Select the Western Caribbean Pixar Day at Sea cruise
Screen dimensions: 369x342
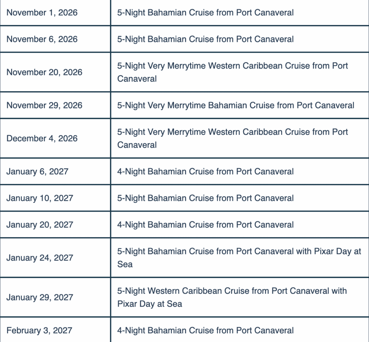pyautogui.click(x=232, y=297)
